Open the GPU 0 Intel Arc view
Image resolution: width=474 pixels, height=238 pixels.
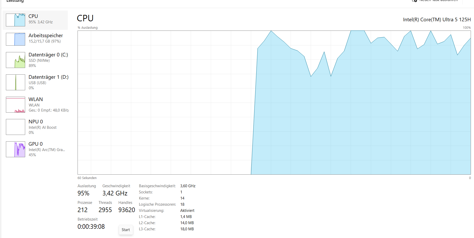[x=35, y=149]
